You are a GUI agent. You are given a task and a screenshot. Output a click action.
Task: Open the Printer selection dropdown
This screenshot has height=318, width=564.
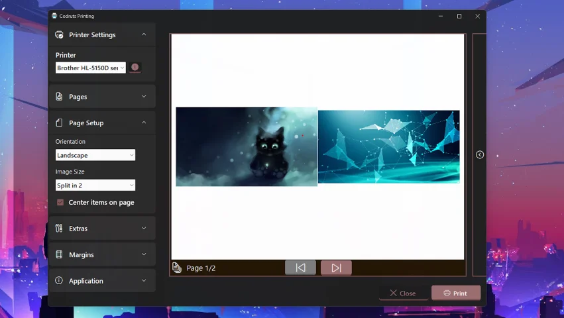[x=90, y=68]
